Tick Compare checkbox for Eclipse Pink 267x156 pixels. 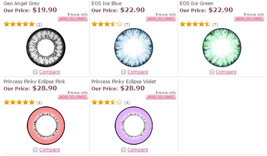(x=35, y=150)
